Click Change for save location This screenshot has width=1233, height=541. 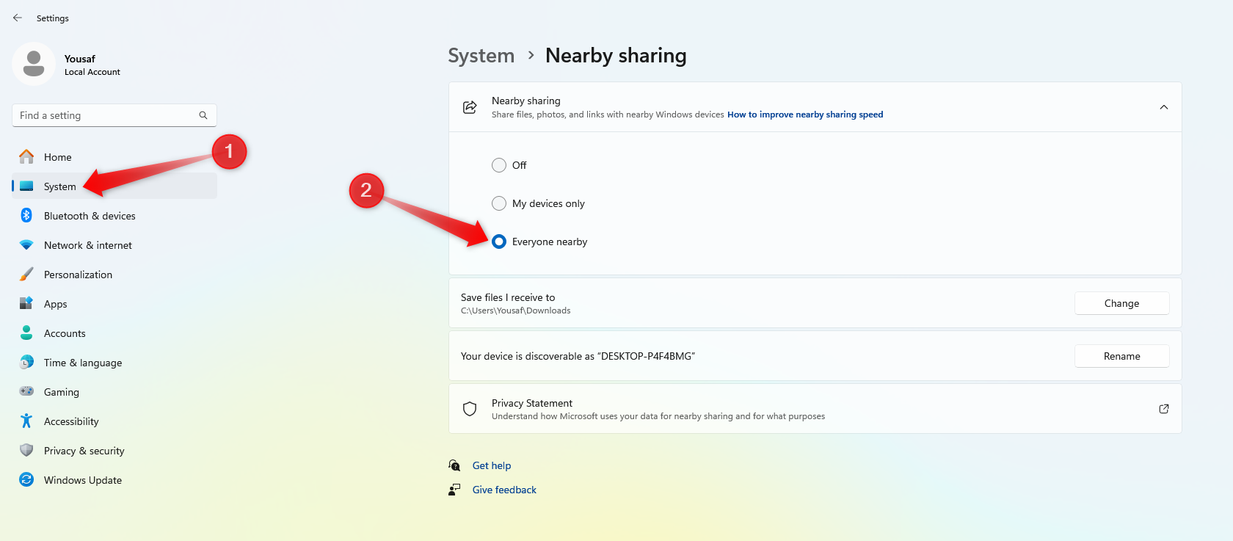(x=1121, y=303)
